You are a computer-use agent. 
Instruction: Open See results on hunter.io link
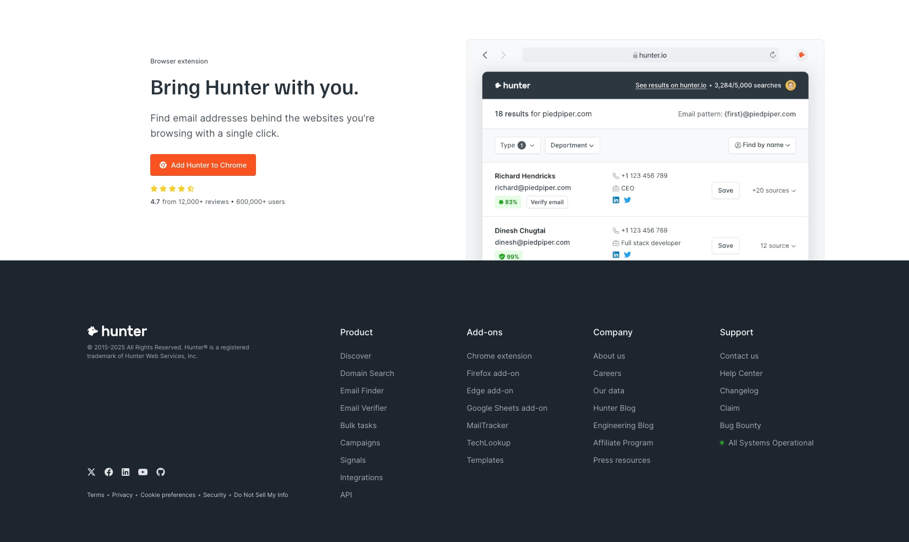tap(671, 85)
